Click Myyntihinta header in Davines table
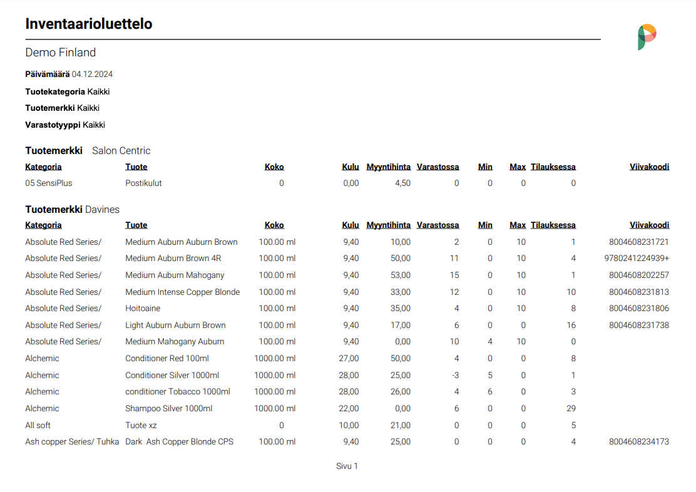The height and width of the screenshot is (492, 696). click(x=389, y=225)
